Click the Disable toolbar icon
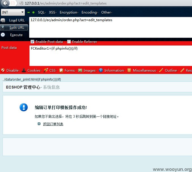Image resolution: width=192 pixels, height=172 pixels. 3,70
